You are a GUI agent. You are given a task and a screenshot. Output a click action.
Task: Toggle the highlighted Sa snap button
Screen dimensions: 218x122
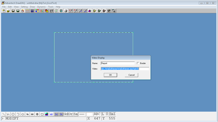point(61,114)
